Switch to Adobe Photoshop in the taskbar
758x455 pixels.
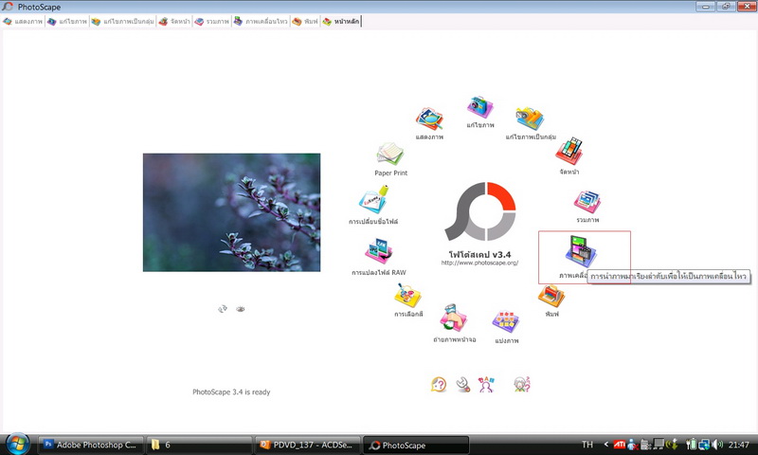click(90, 445)
